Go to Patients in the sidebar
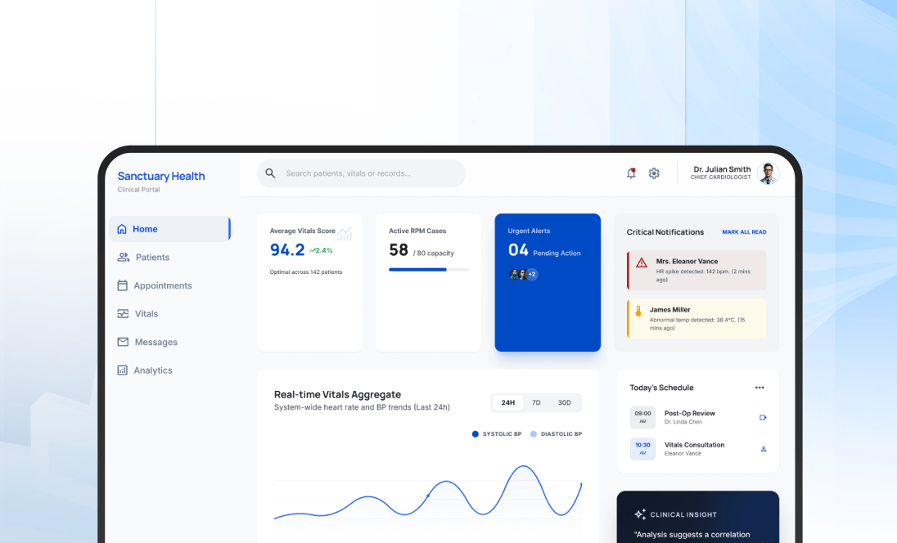Screen dimensions: 897x543 pos(152,258)
